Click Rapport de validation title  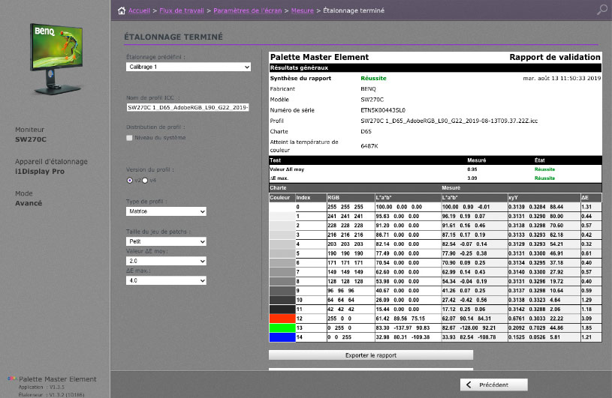tap(555, 57)
